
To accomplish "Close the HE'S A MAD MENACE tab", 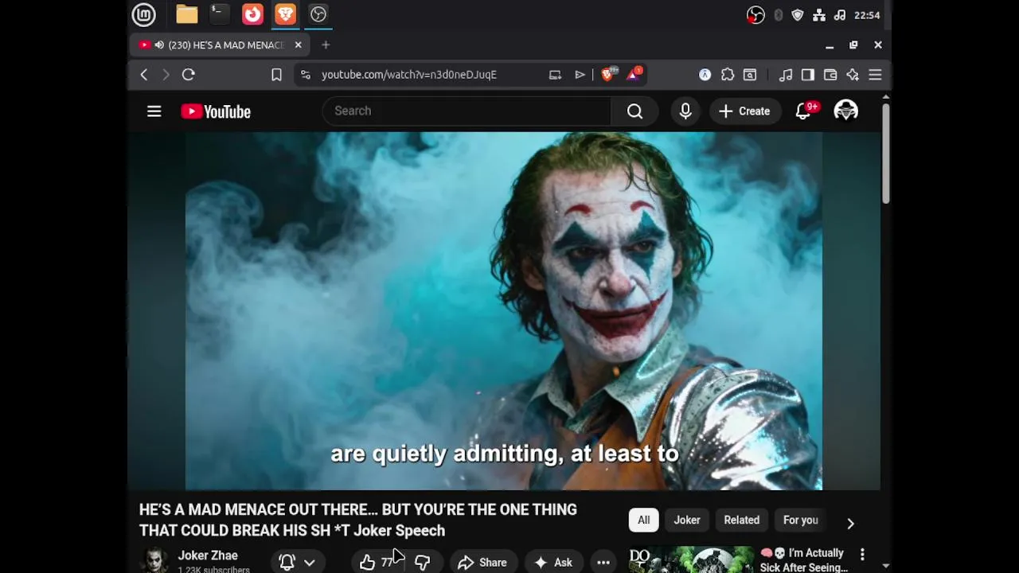I will (298, 45).
